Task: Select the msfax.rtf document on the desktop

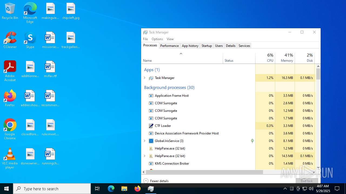Action: pos(50,70)
